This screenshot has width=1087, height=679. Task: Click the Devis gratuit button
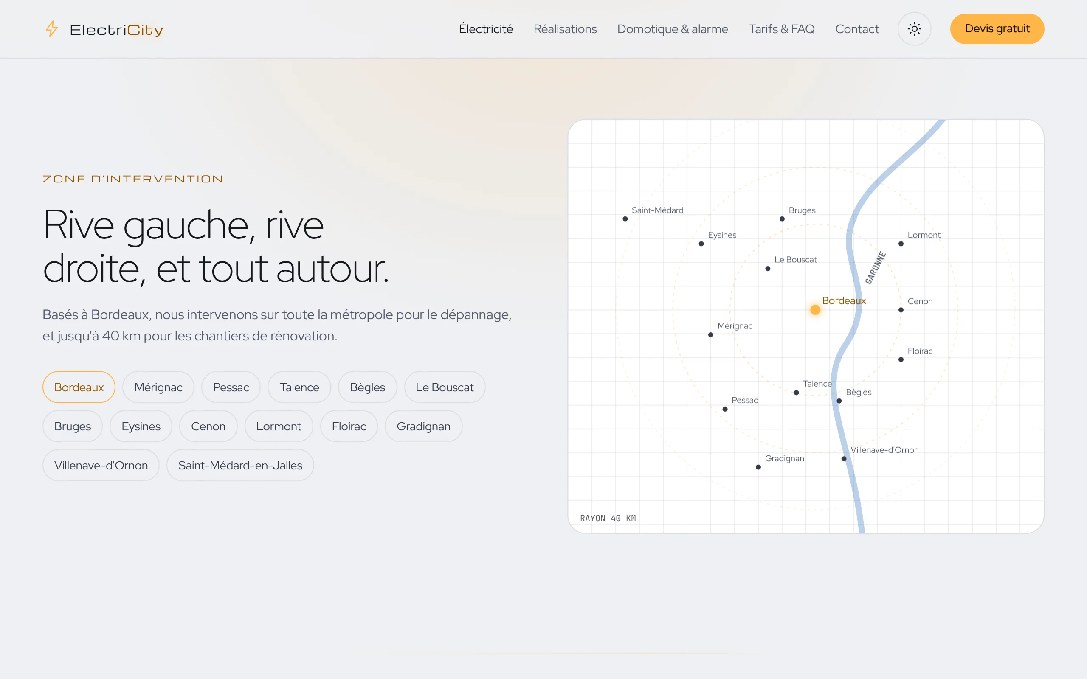(997, 29)
